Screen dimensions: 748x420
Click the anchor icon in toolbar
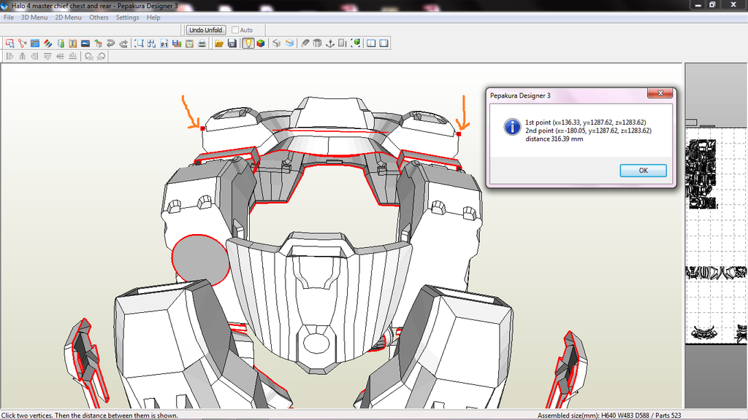tap(329, 44)
